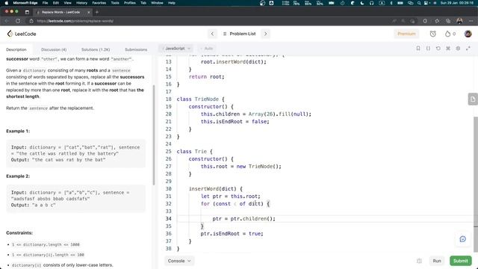Switch to the Solutions (1.2K) tab
The image size is (478, 269).
pos(96,49)
